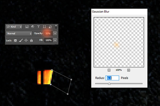
Task: Click the Fill label
Action: point(41,40)
